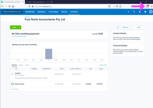
Task: Close the Accounting Software tab
Action: (x=23, y=2)
